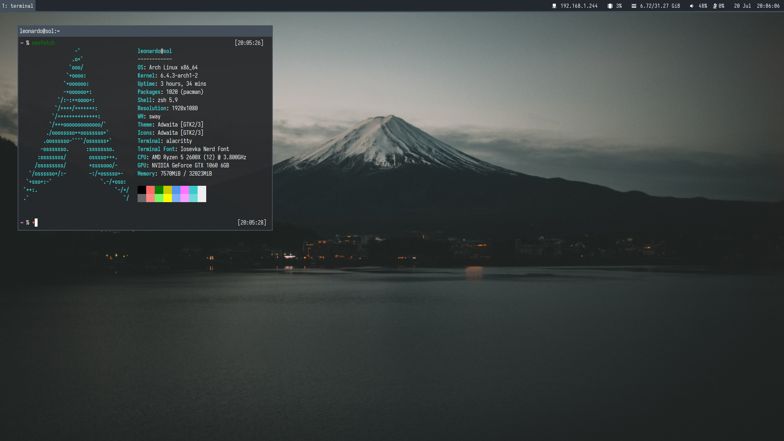Click the 192.168.1.244 IP address text
The image size is (784, 441).
[579, 6]
